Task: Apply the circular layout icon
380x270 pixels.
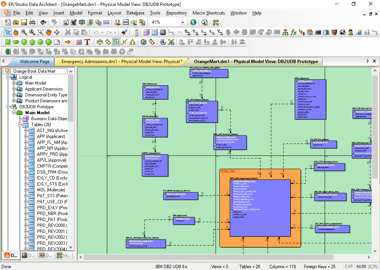Action: 99,42
